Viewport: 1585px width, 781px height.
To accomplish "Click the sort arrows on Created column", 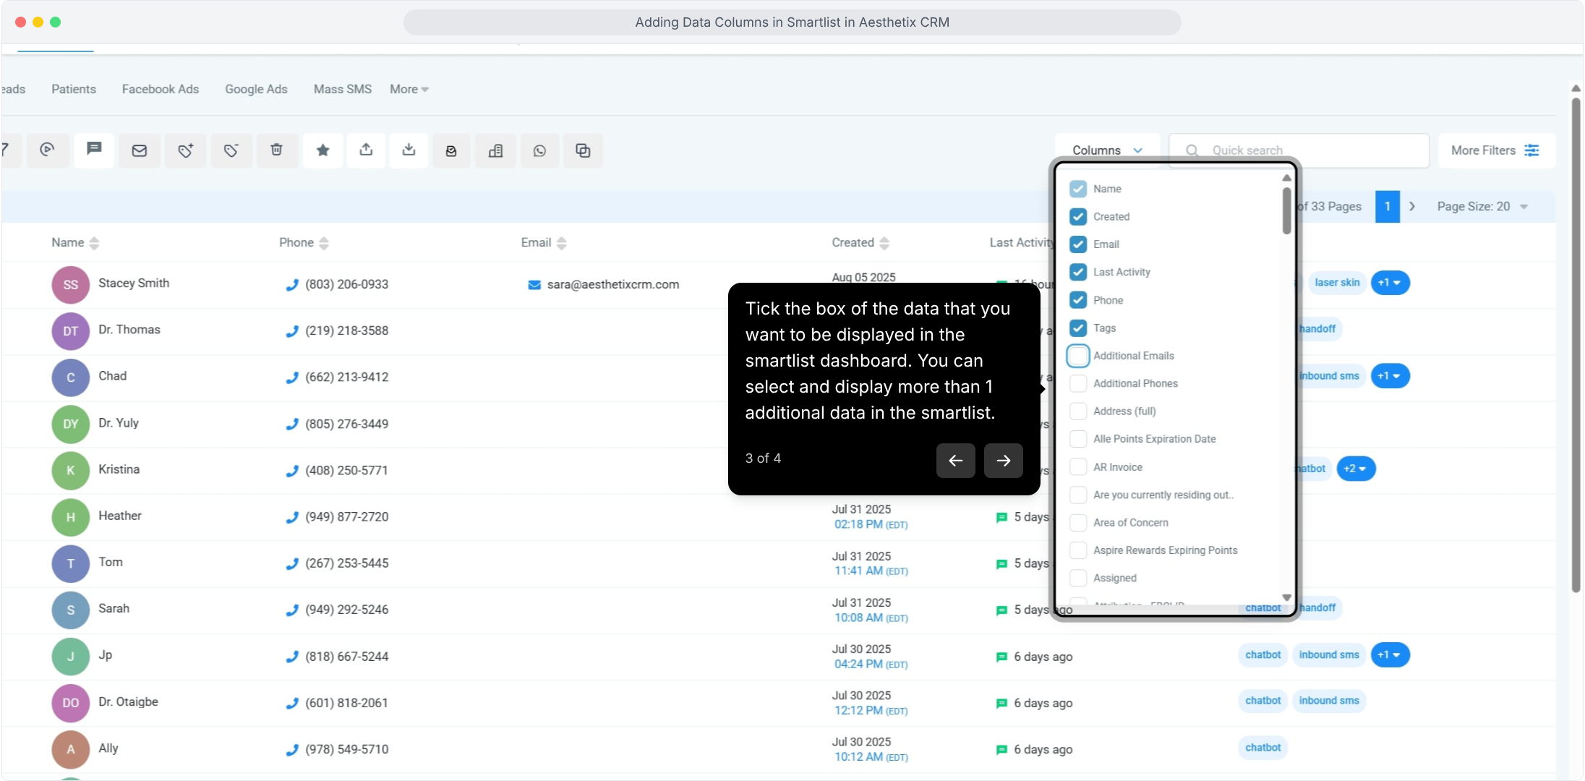I will (884, 243).
